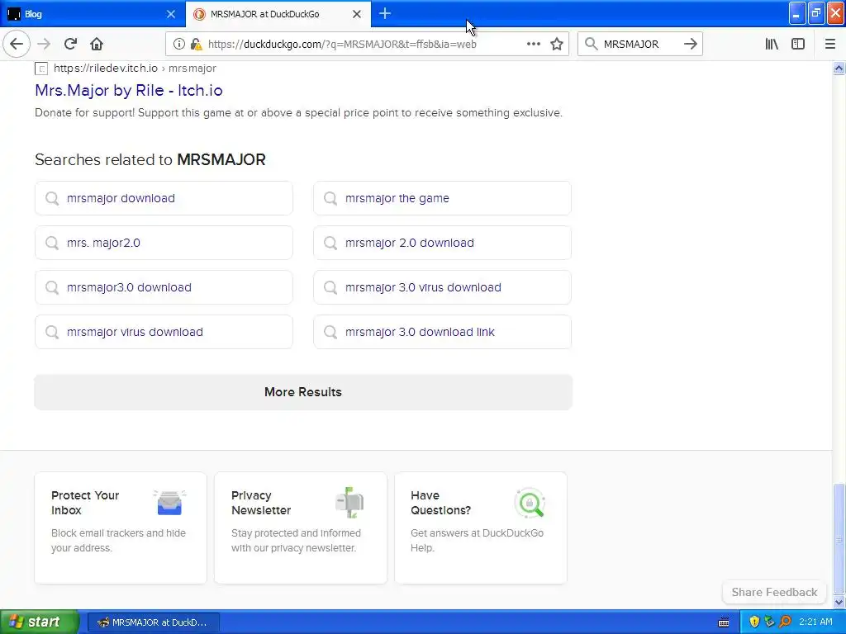846x634 pixels.
Task: Select MRSMAJOR at DuckD... taskbar button
Action: tap(154, 622)
